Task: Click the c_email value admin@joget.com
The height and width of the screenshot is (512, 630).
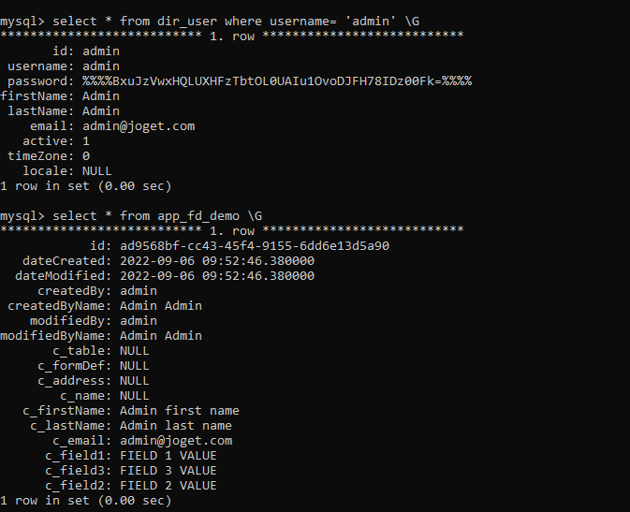Action: (176, 441)
